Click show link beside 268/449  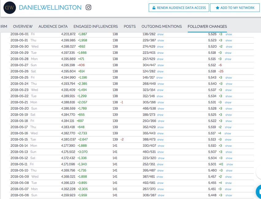tap(161, 84)
